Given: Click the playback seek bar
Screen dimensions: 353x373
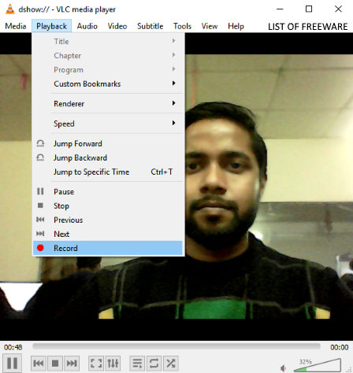Looking at the screenshot, I should 176,346.
